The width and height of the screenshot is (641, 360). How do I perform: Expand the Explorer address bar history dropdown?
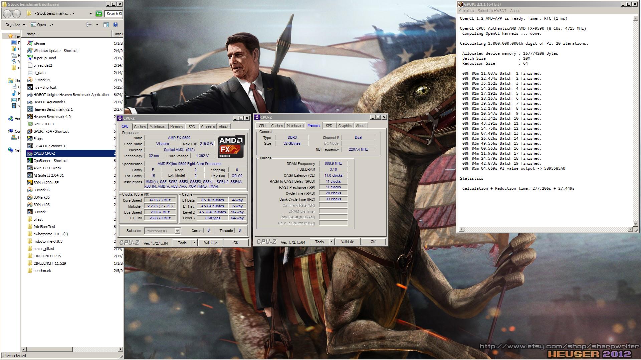click(90, 14)
